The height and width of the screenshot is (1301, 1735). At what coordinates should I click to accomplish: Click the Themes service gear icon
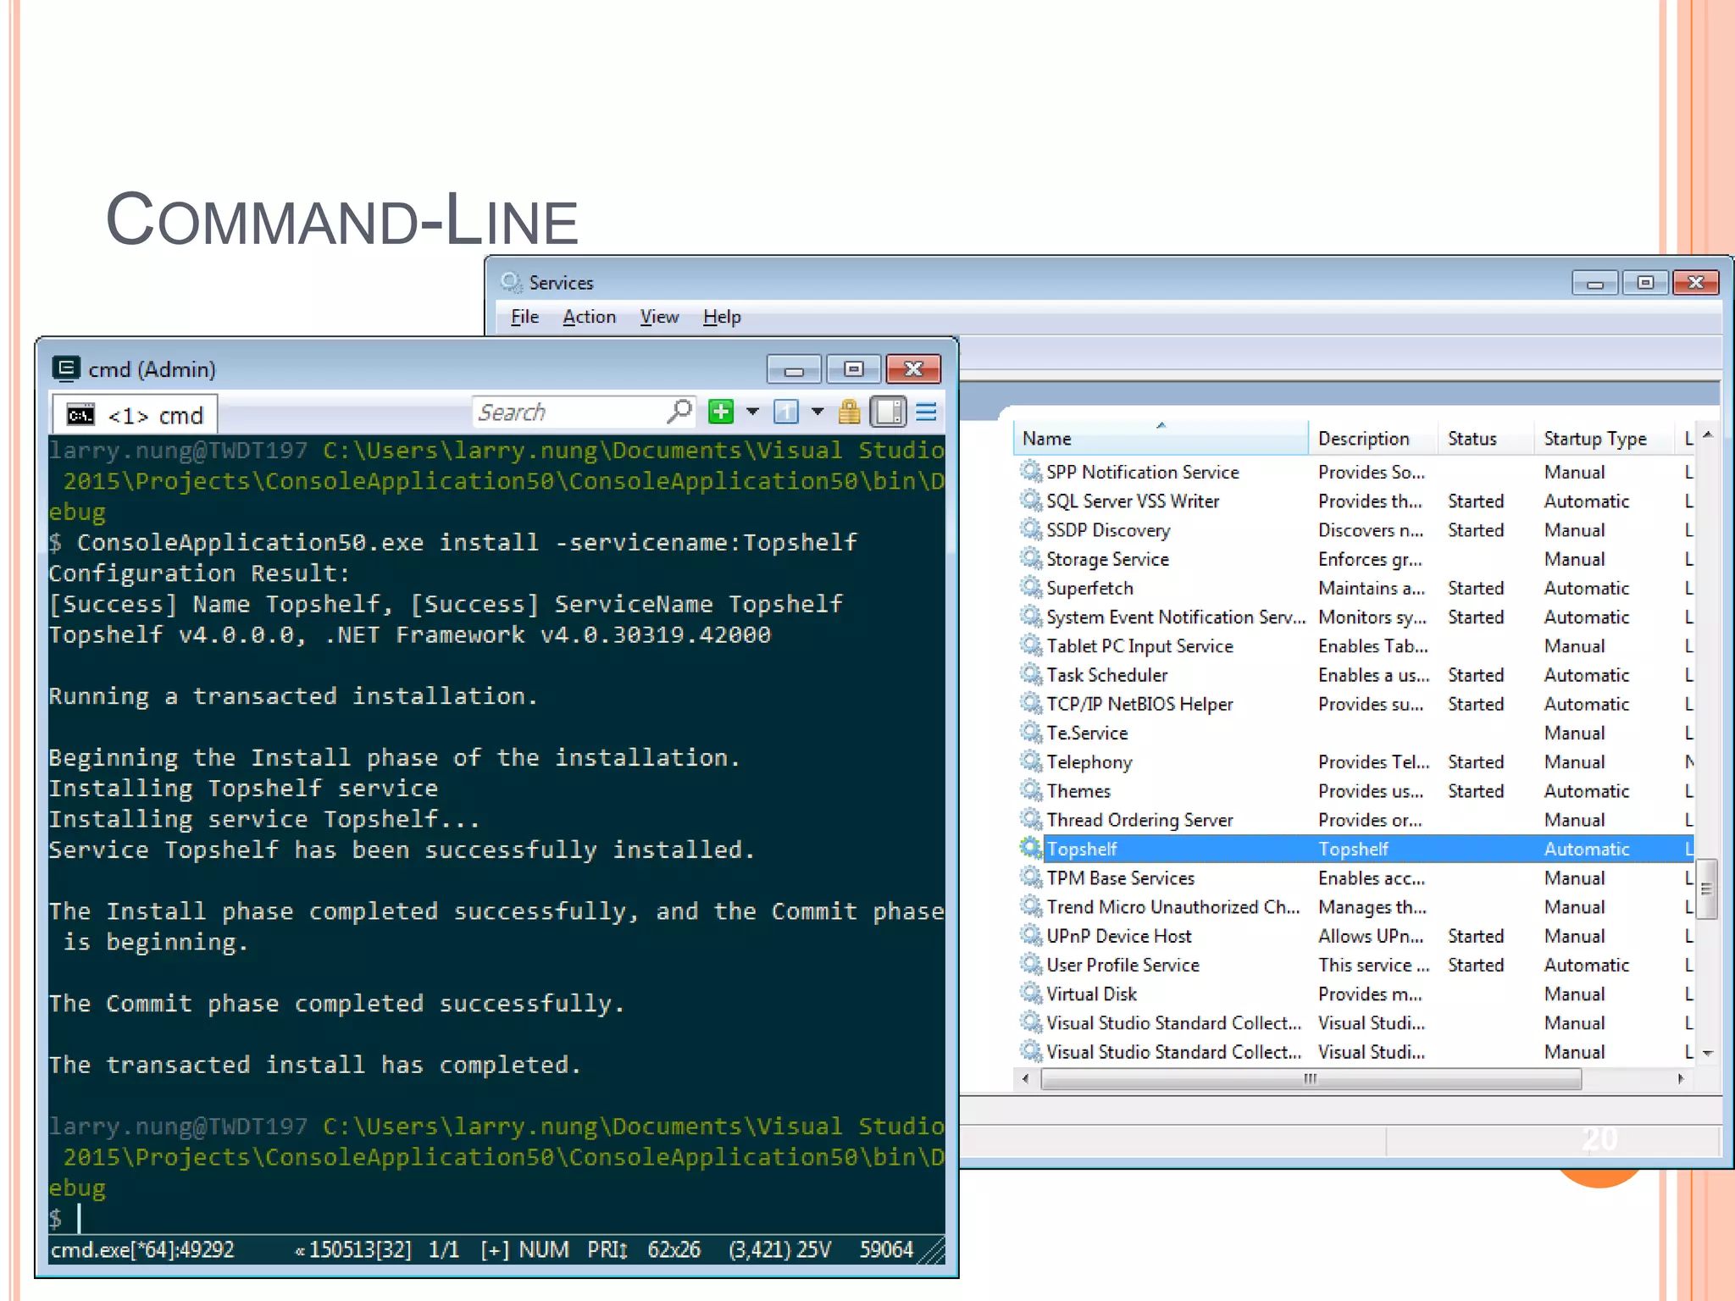point(1030,789)
